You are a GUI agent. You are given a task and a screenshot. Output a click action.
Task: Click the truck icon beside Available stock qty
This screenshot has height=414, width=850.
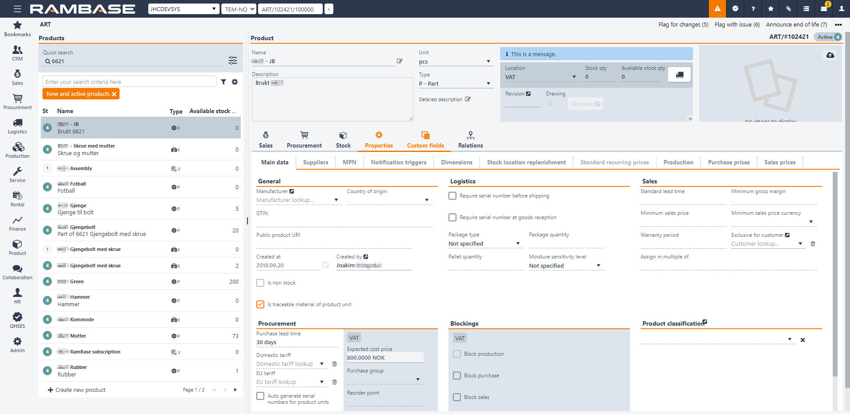pos(679,75)
